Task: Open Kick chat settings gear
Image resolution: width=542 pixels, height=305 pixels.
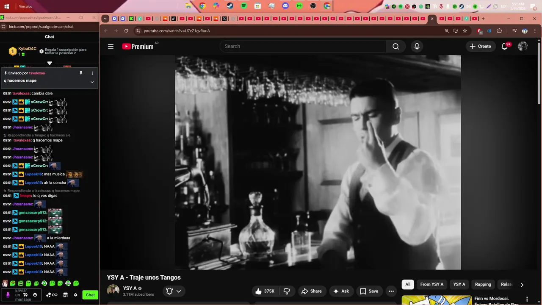Action: tap(76, 295)
